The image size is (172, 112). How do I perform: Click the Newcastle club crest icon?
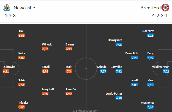click(6, 8)
